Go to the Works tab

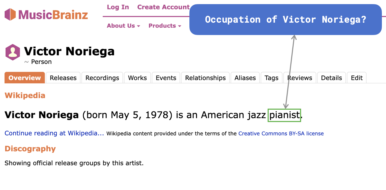point(137,78)
